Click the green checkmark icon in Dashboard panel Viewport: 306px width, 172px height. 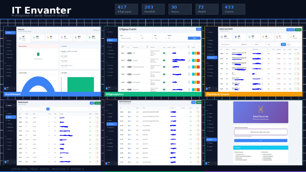tap(38, 54)
